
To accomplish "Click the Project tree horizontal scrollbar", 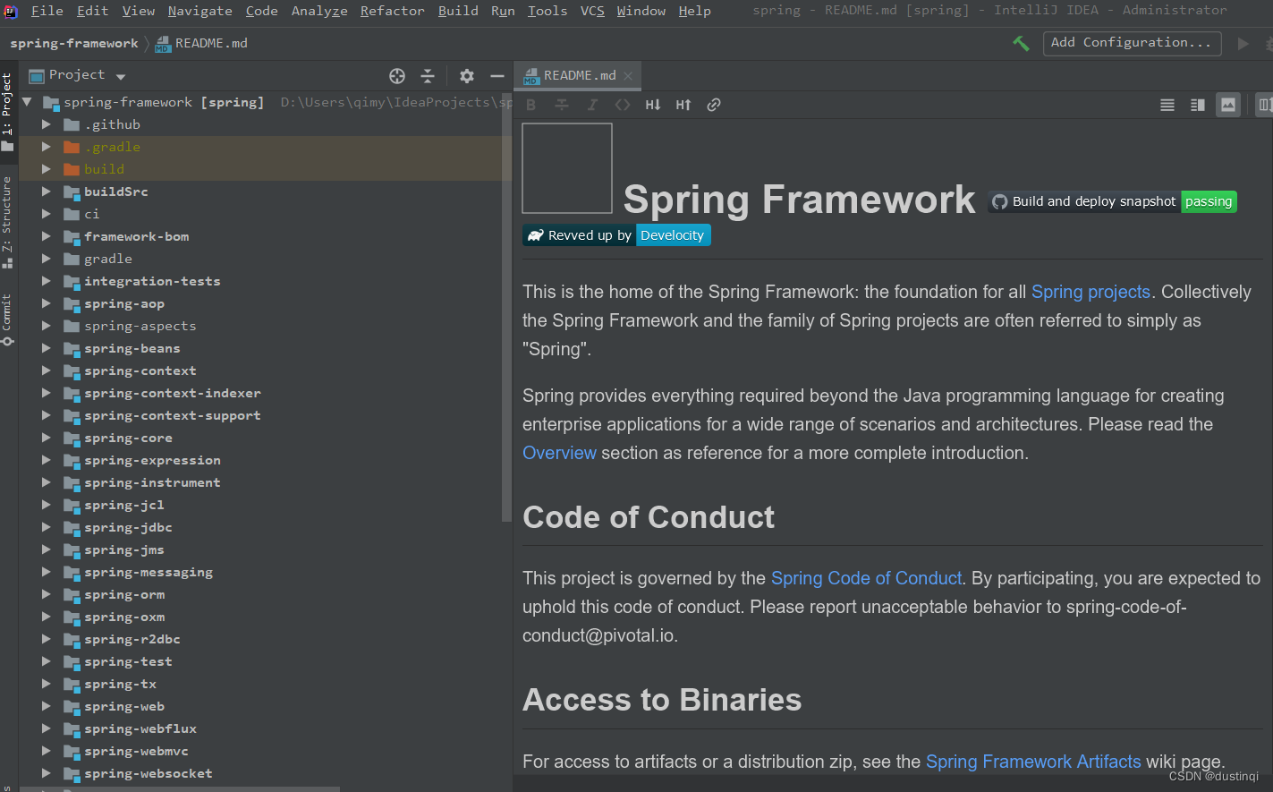I will pyautogui.click(x=179, y=788).
